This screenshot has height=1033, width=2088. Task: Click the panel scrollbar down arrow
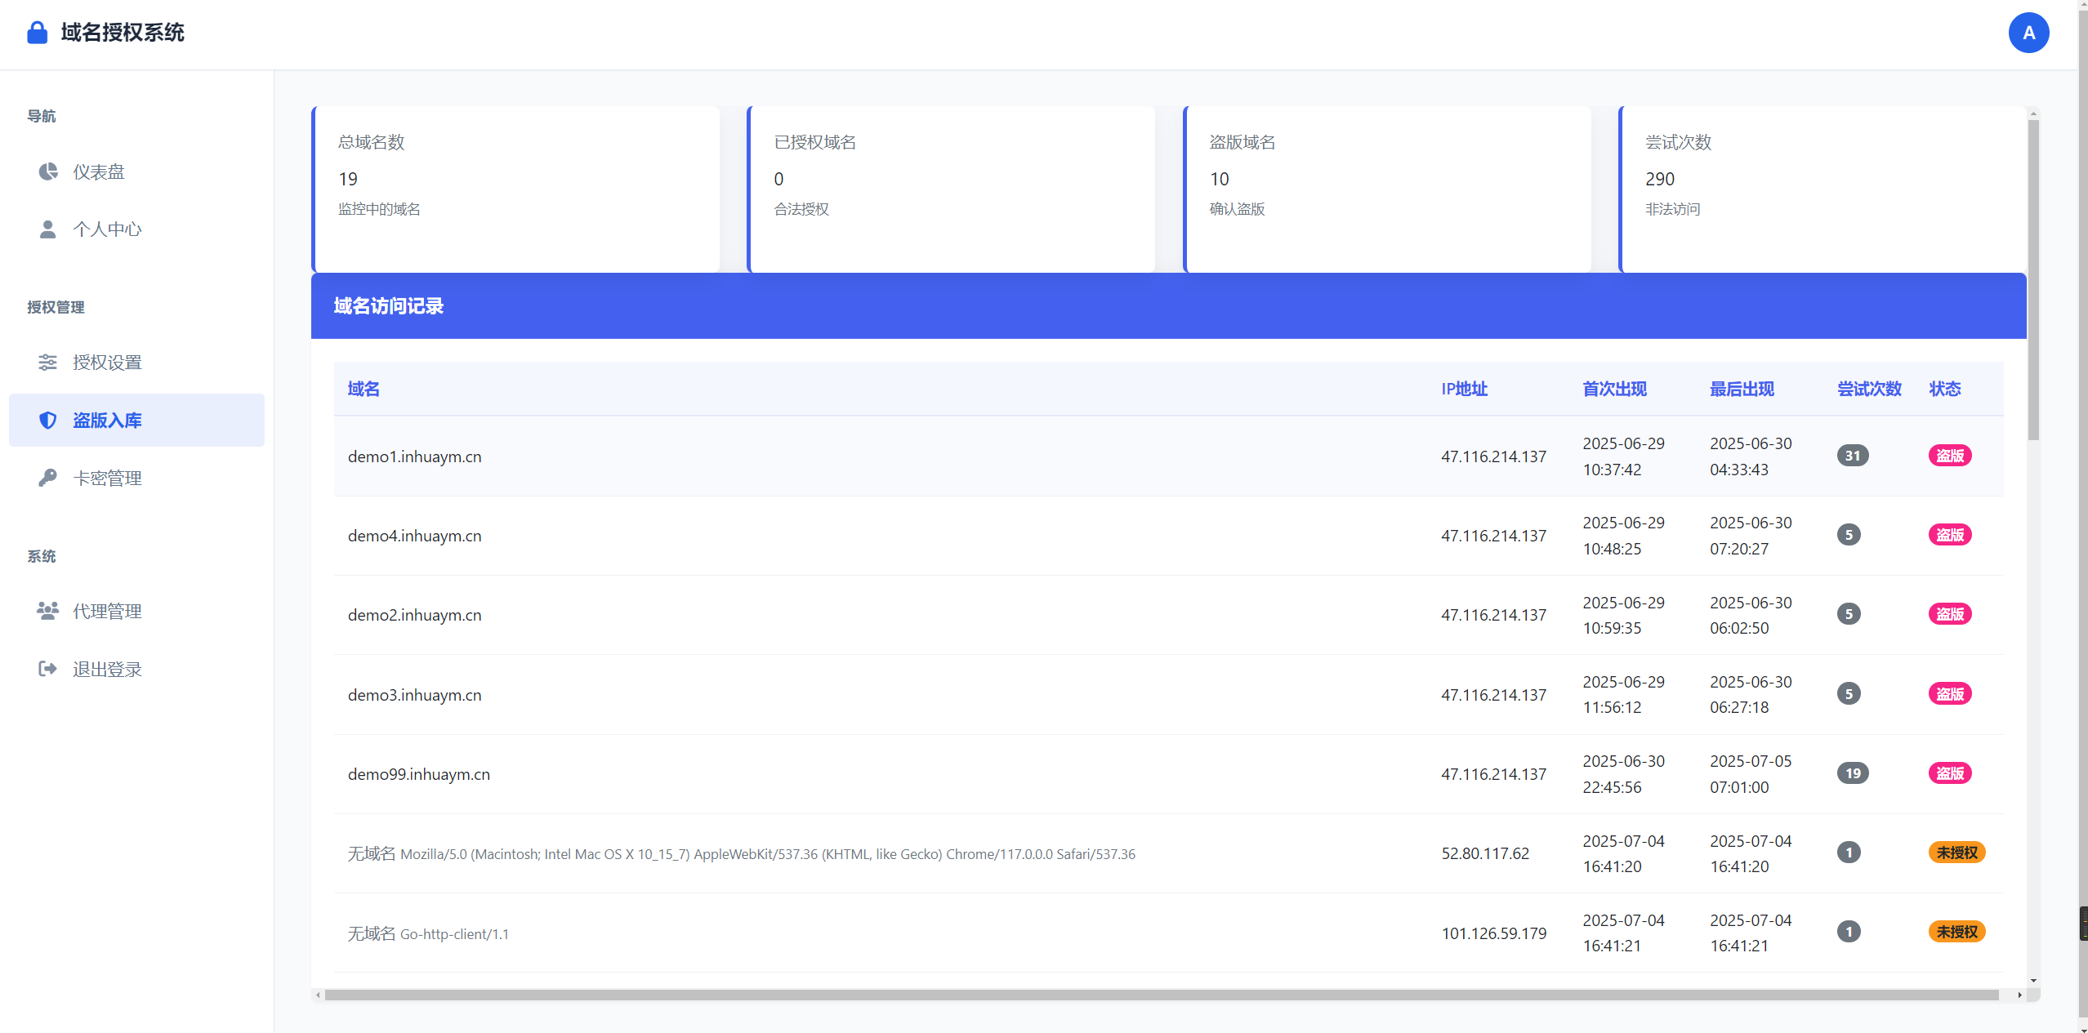coord(2033,981)
